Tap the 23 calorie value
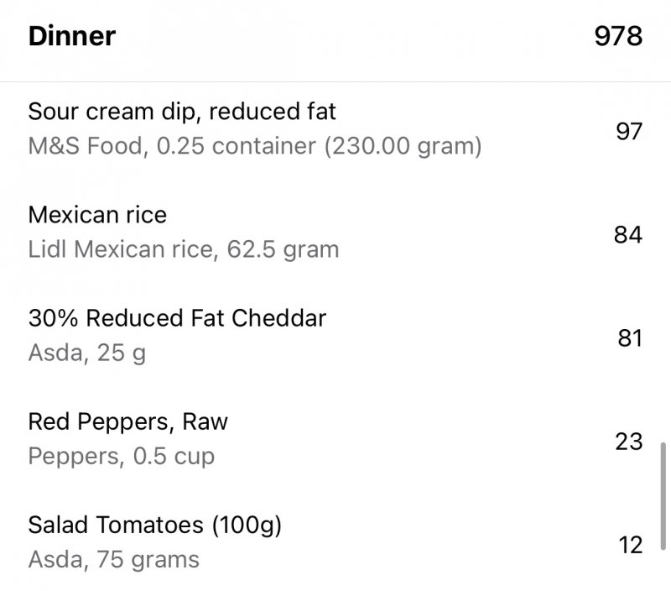 click(629, 442)
